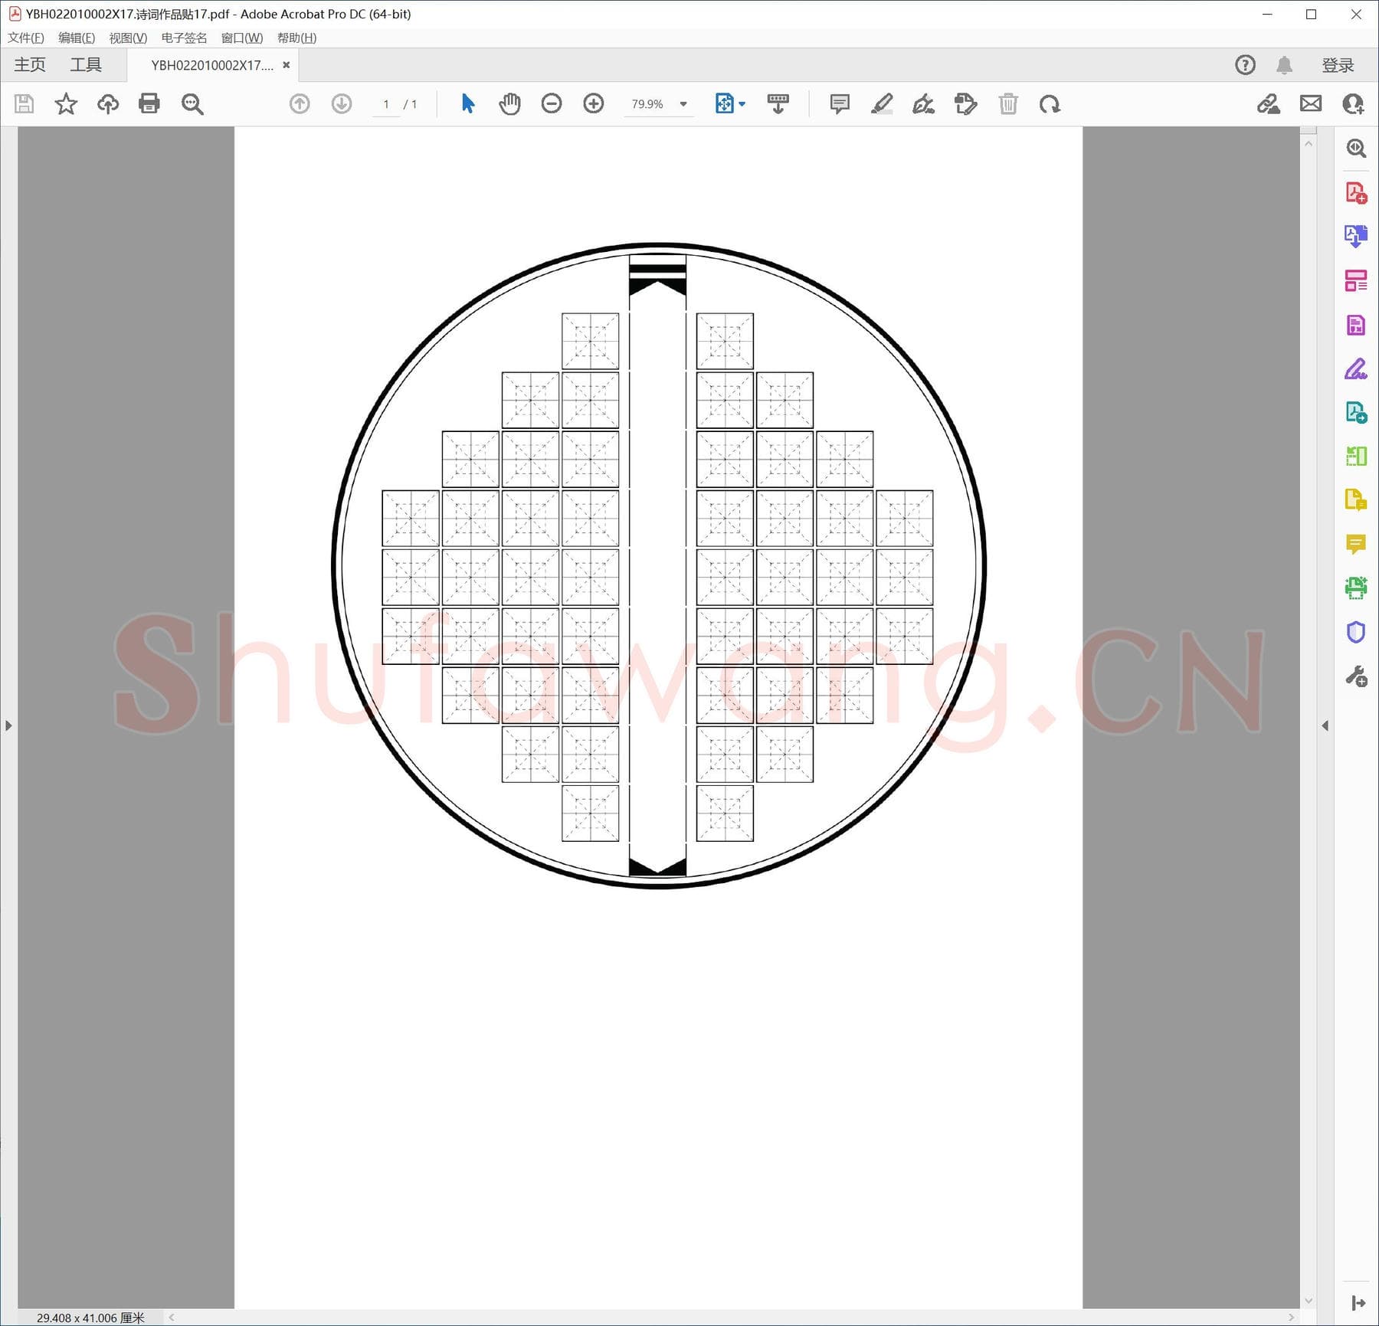Go to previous page arrow
The width and height of the screenshot is (1379, 1326).
tap(300, 103)
